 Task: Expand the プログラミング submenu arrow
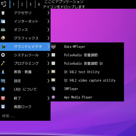tap(48, 63)
